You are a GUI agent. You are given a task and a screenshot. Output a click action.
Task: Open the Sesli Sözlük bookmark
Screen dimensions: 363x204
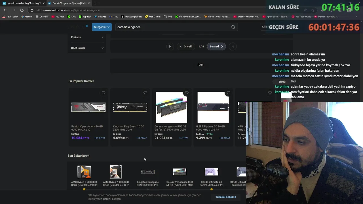point(10,16)
